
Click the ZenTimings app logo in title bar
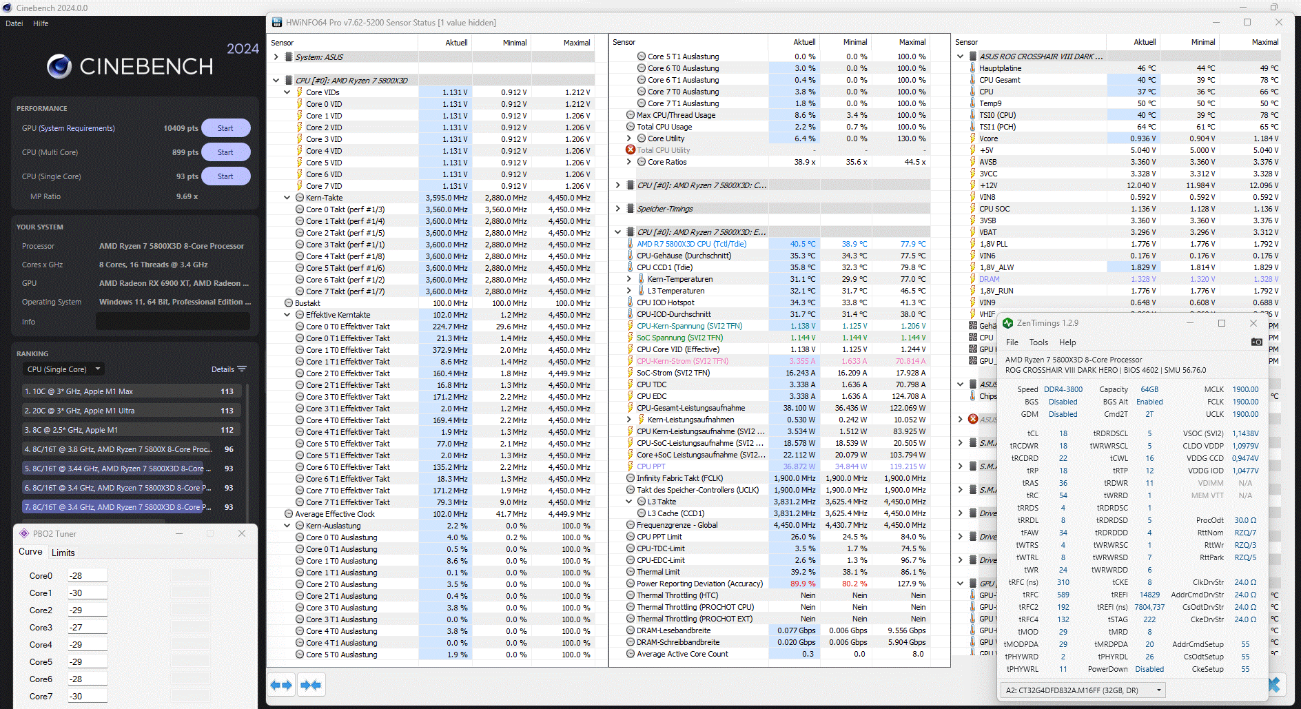coord(1008,323)
